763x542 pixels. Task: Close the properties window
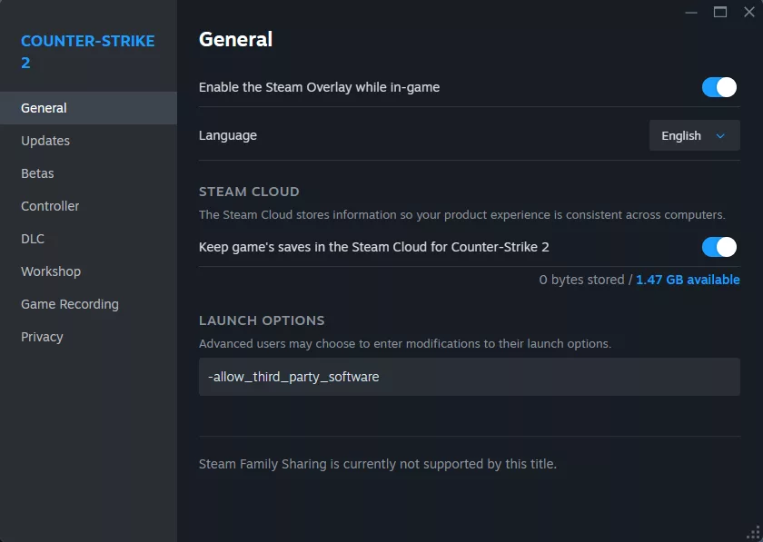[748, 12]
